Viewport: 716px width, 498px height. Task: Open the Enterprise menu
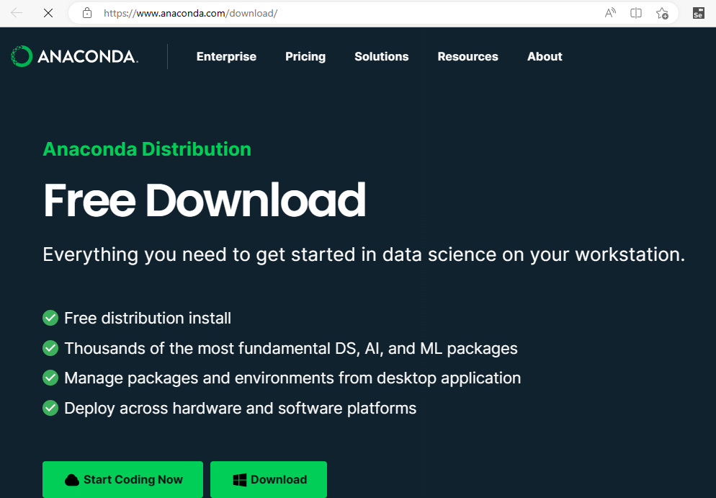tap(226, 57)
